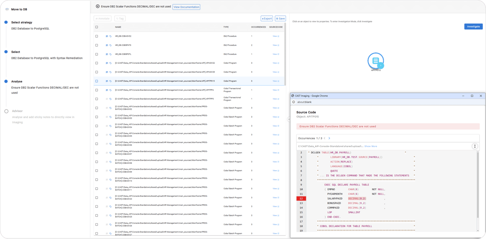Viewport: 486px width, 239px height.
Task: Check the select-all checkbox in table header
Action: 96,27
